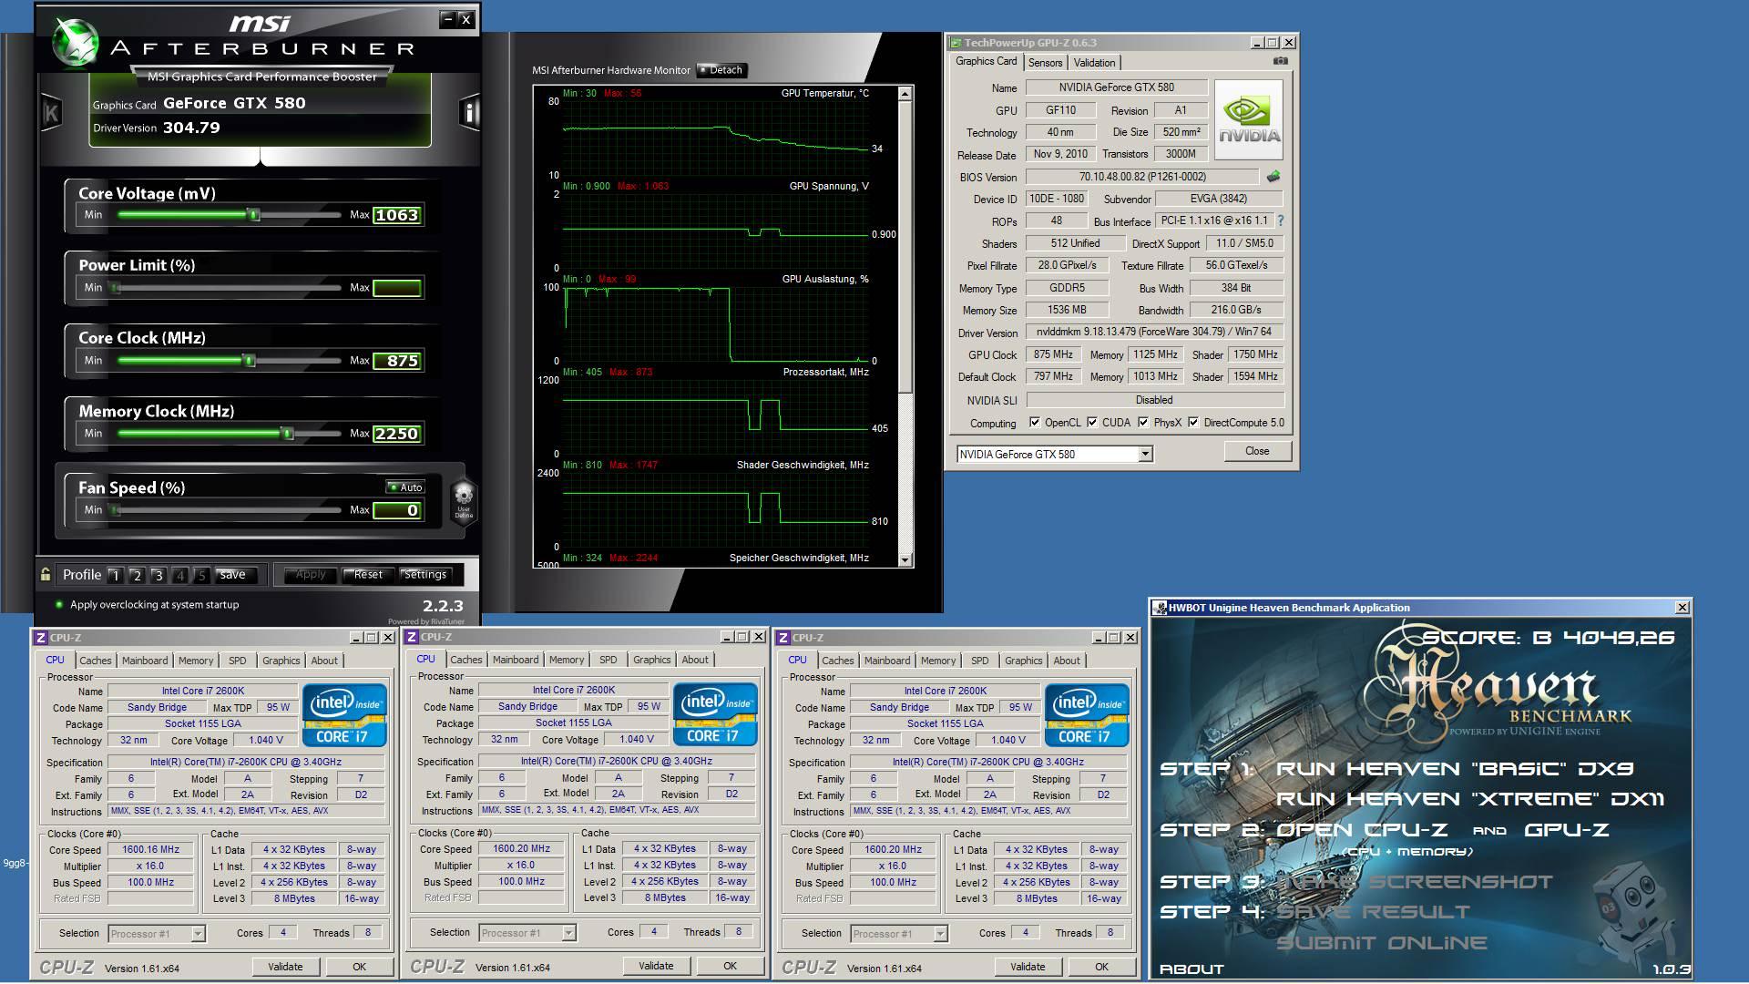
Task: Select Afterburner profile slot 5
Action: tap(202, 575)
